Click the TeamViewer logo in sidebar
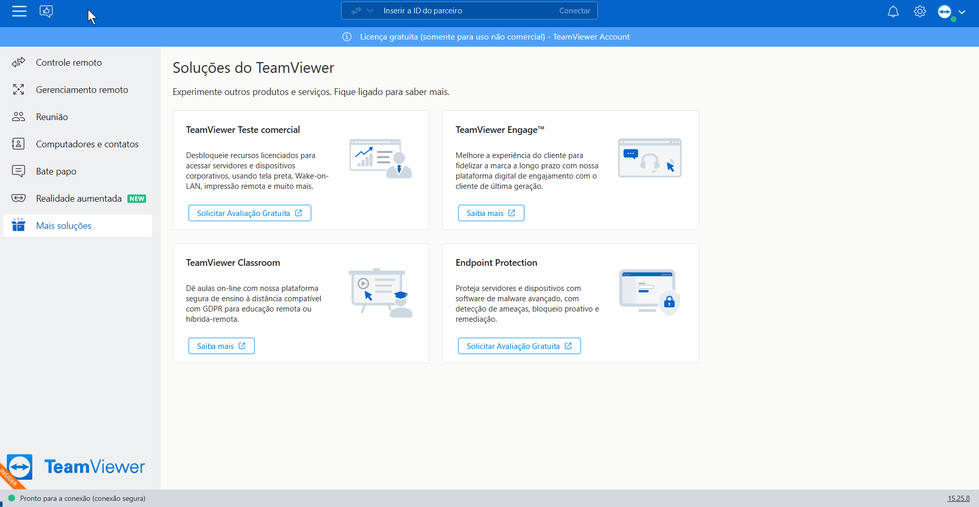This screenshot has width=979, height=507. click(76, 466)
